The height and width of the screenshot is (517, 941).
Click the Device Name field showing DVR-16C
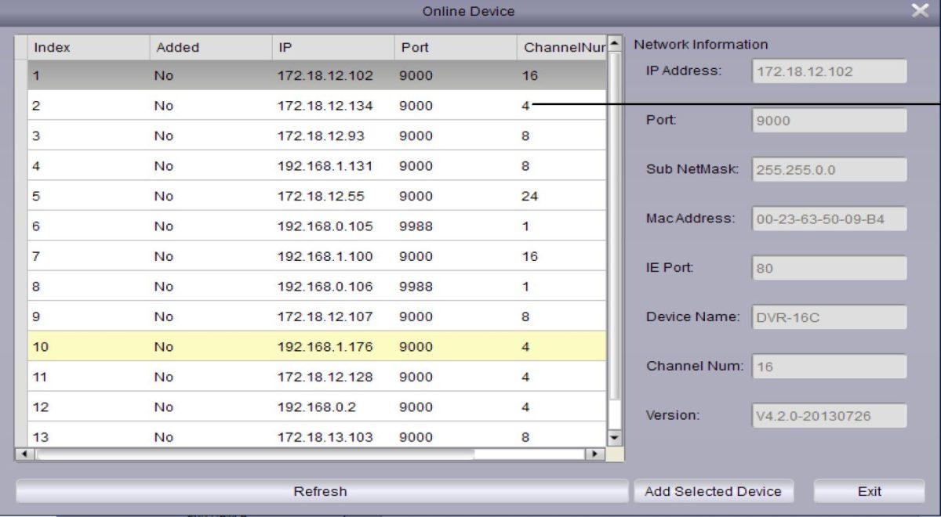827,316
